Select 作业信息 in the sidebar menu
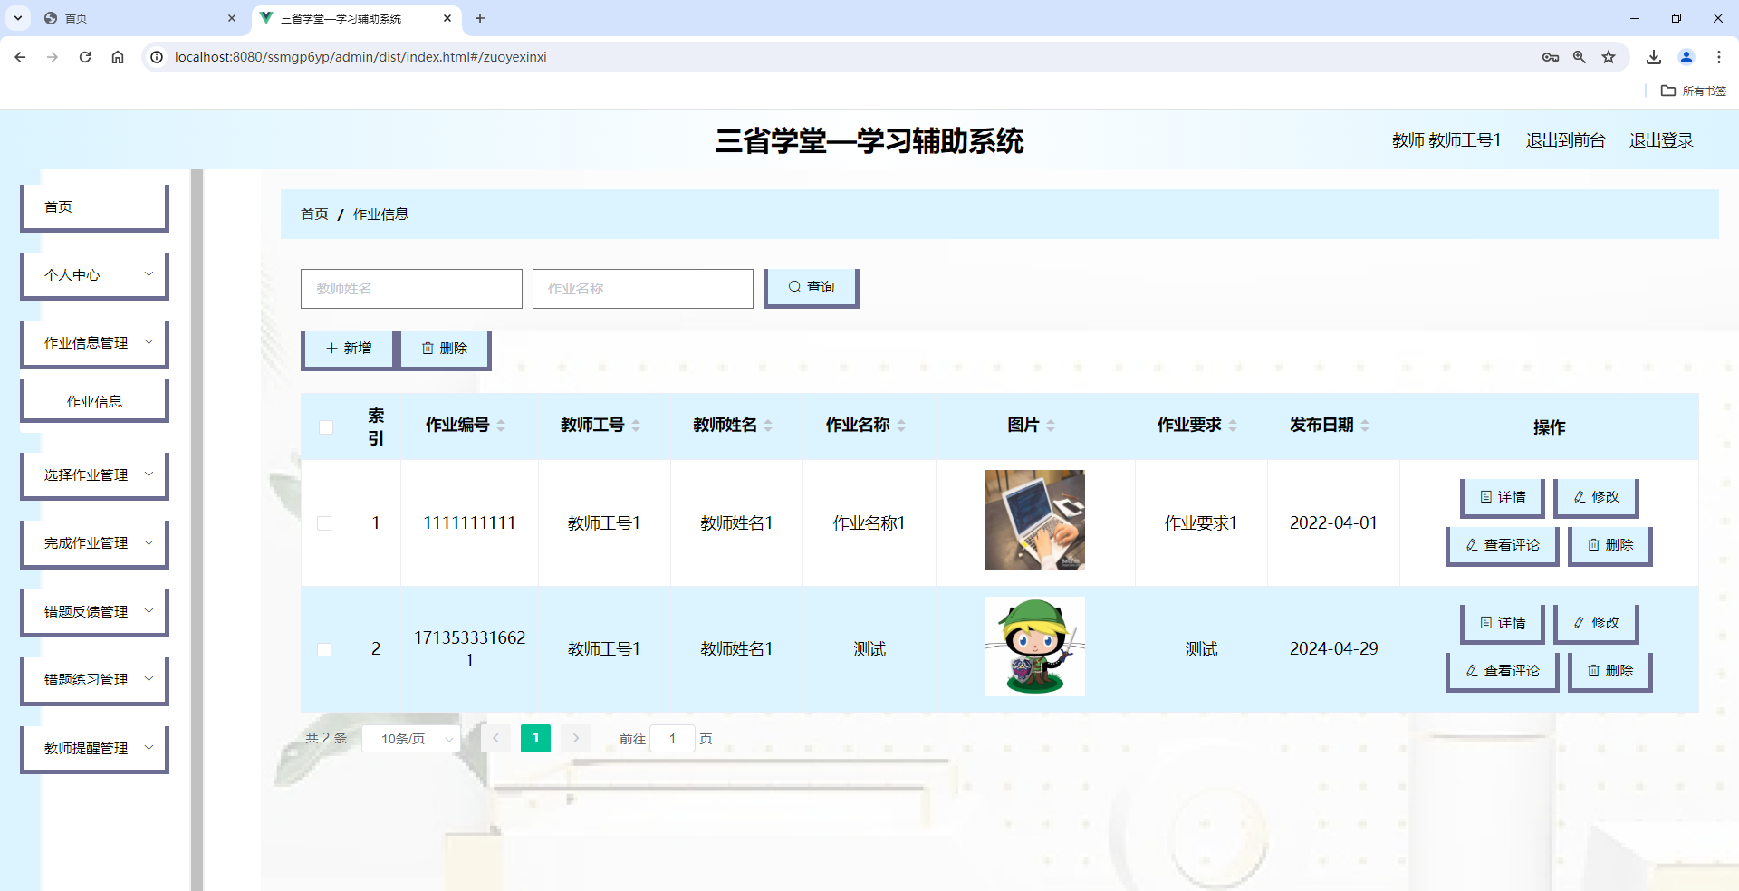Viewport: 1739px width, 891px height. coord(94,400)
